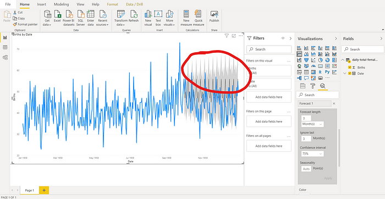This screenshot has width=385, height=199.
Task: Choose the Funnel visualization
Action: pyautogui.click(x=306, y=60)
